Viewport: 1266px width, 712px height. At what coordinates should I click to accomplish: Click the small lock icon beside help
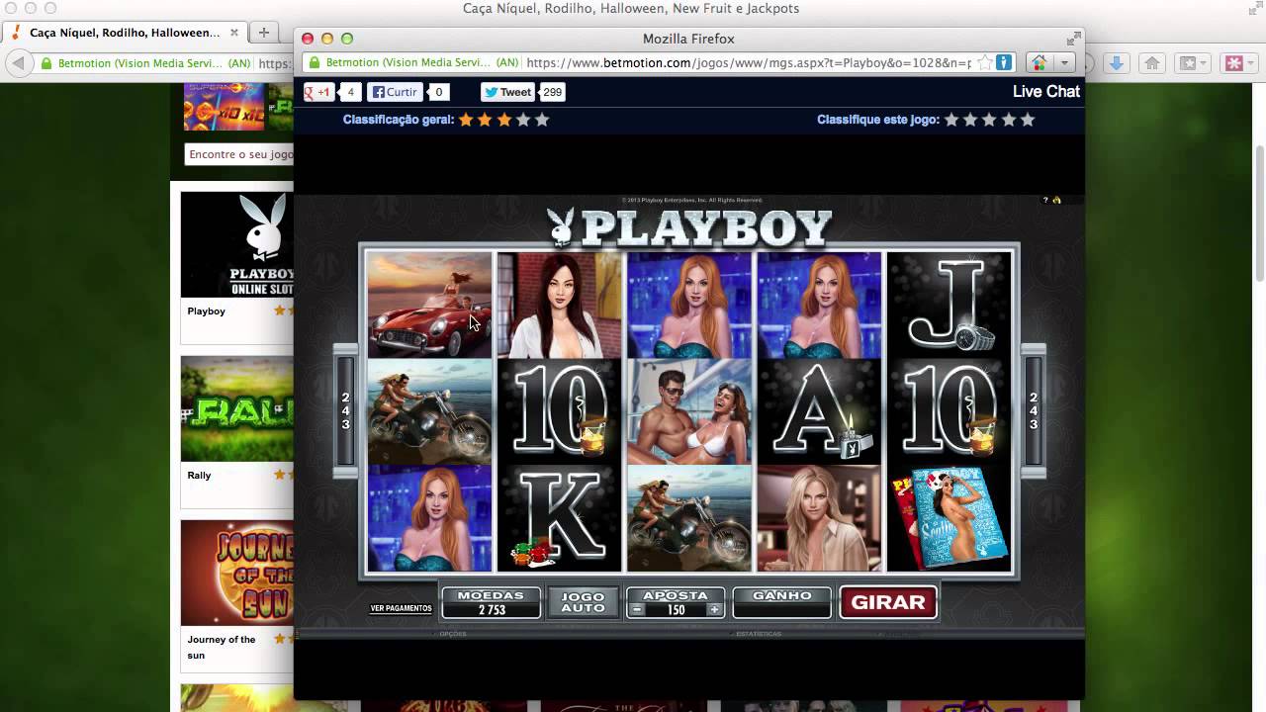[x=1056, y=200]
